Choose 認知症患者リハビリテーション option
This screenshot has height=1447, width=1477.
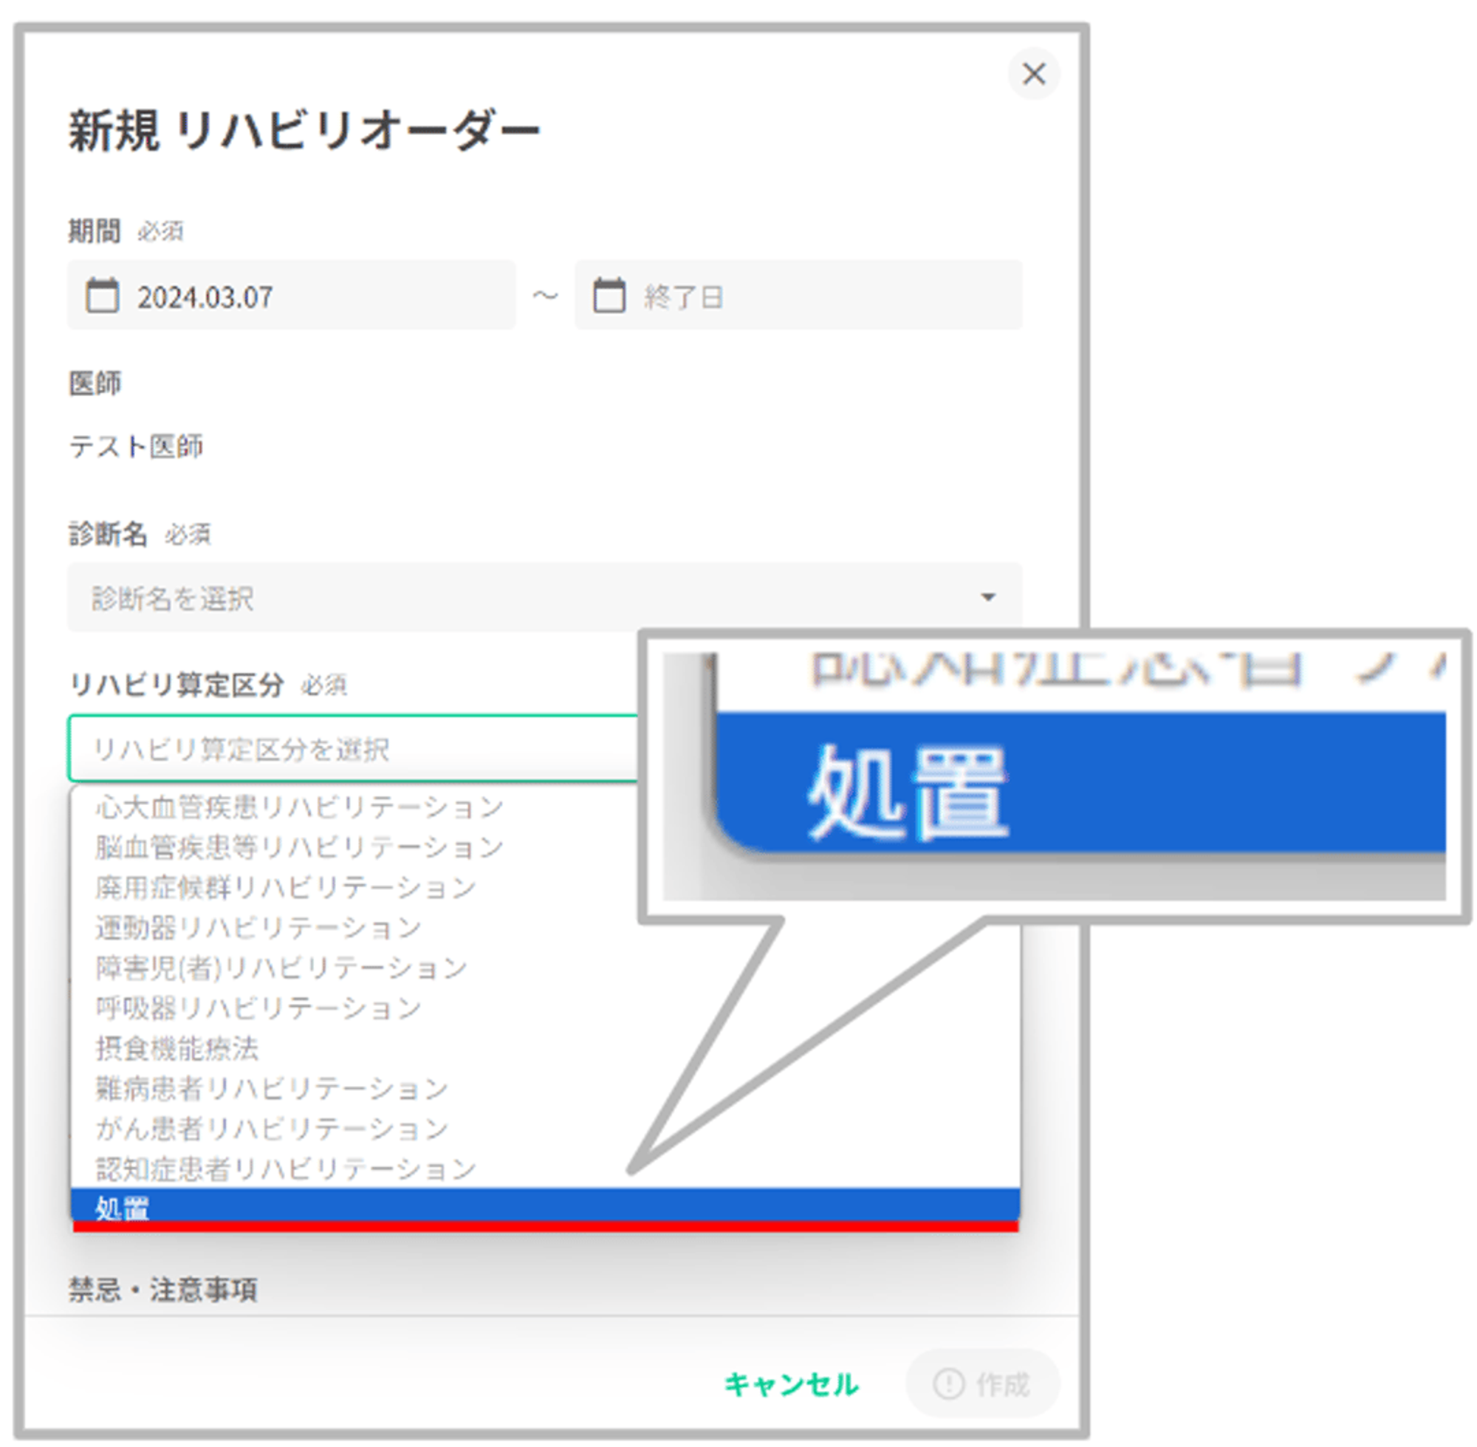286,1169
